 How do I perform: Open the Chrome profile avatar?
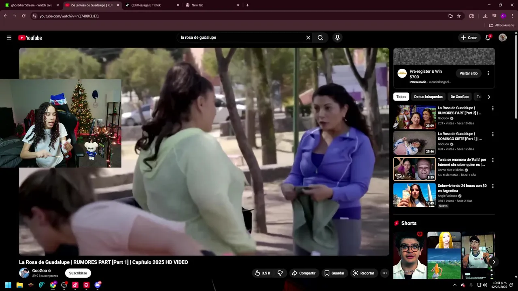(503, 16)
